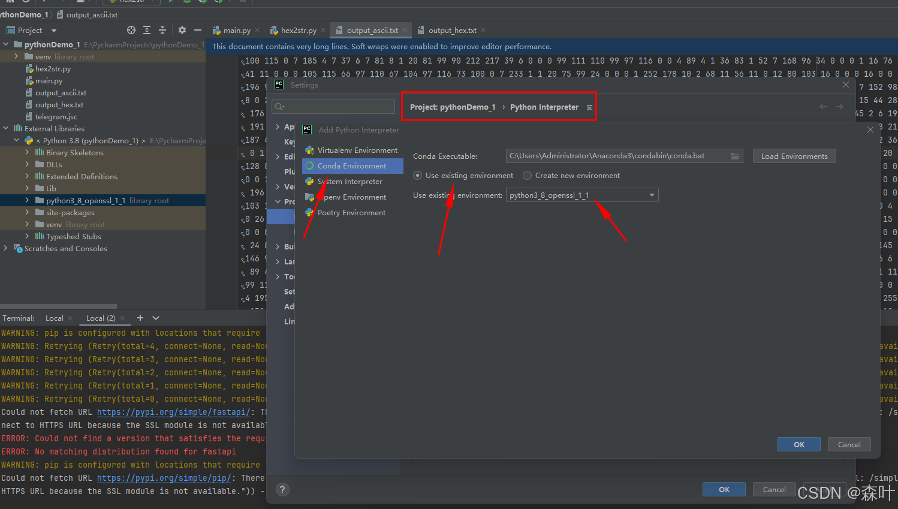Start debugging with the Debug bug icon

tap(187, 2)
